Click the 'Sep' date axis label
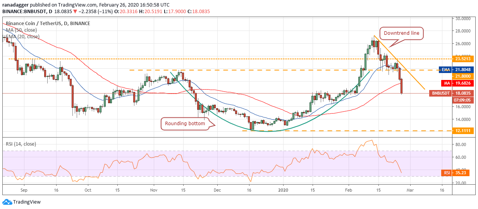478x209 pixels. coord(24,190)
